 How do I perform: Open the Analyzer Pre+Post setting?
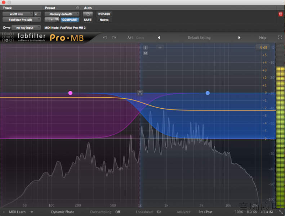(195, 212)
